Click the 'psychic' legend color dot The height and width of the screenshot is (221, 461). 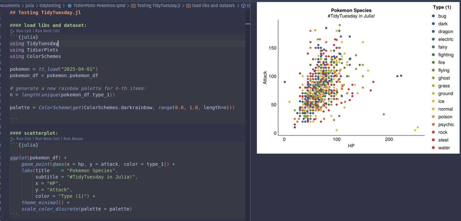point(434,124)
